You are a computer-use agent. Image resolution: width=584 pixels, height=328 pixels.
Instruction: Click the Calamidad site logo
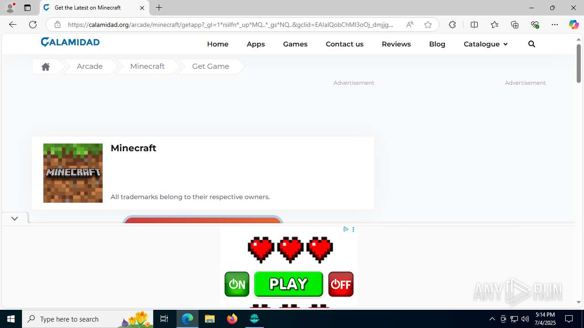coord(70,42)
